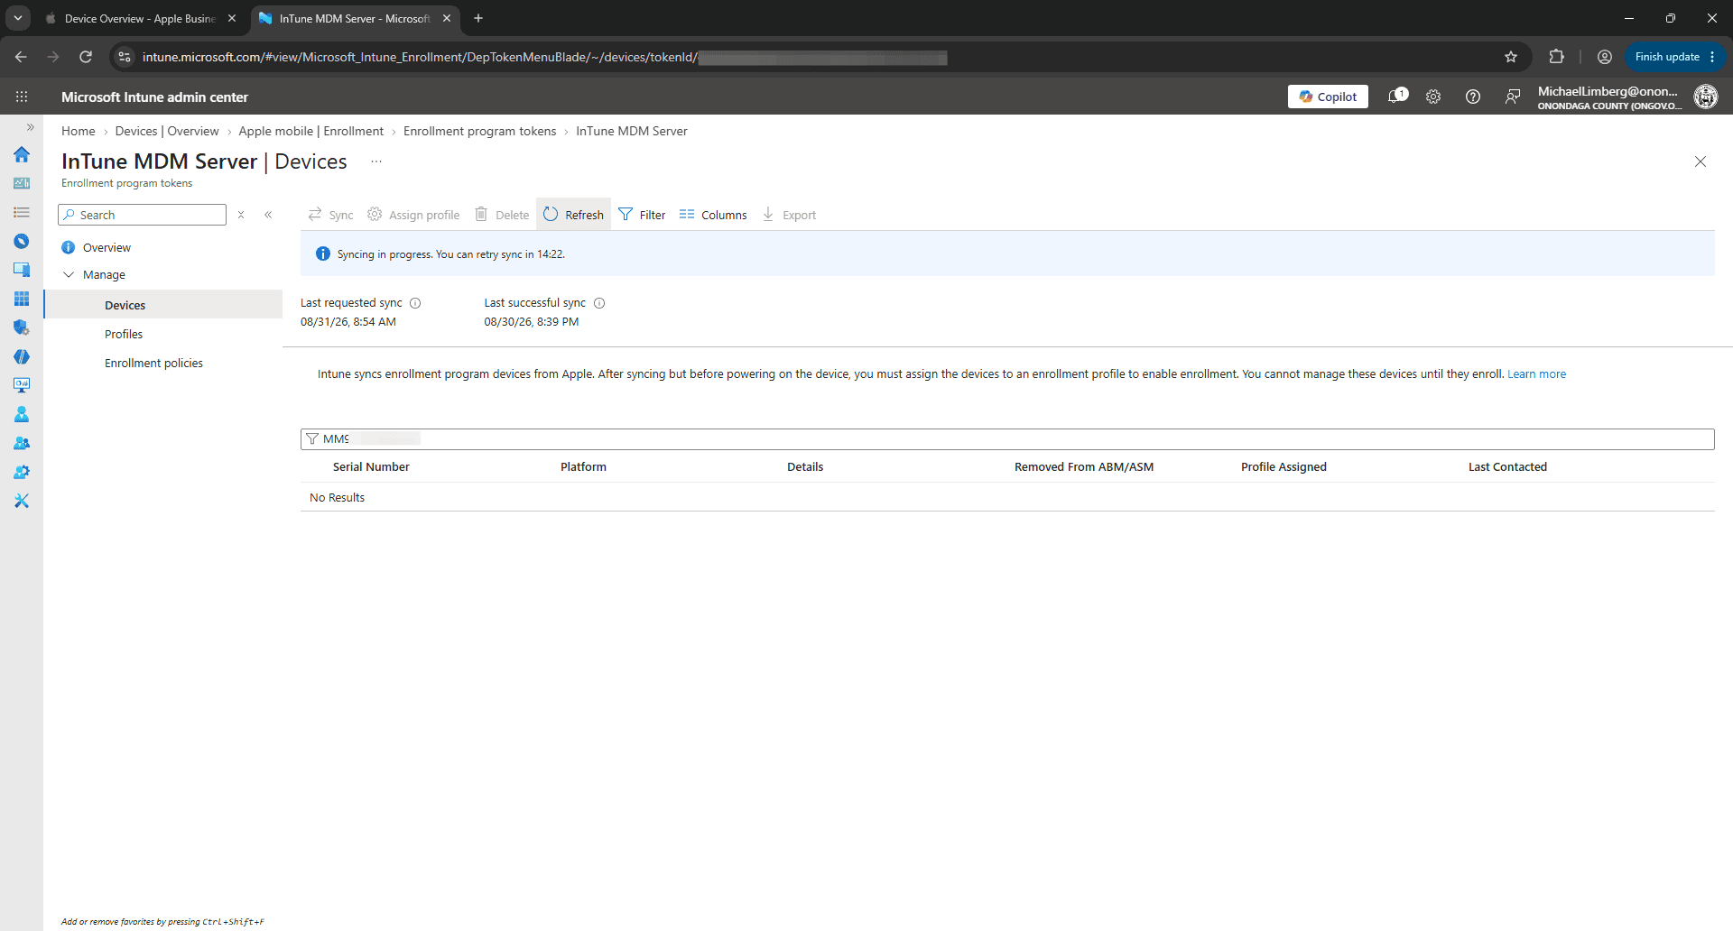Open Endpoint security shield icon
The height and width of the screenshot is (931, 1733).
pos(22,327)
